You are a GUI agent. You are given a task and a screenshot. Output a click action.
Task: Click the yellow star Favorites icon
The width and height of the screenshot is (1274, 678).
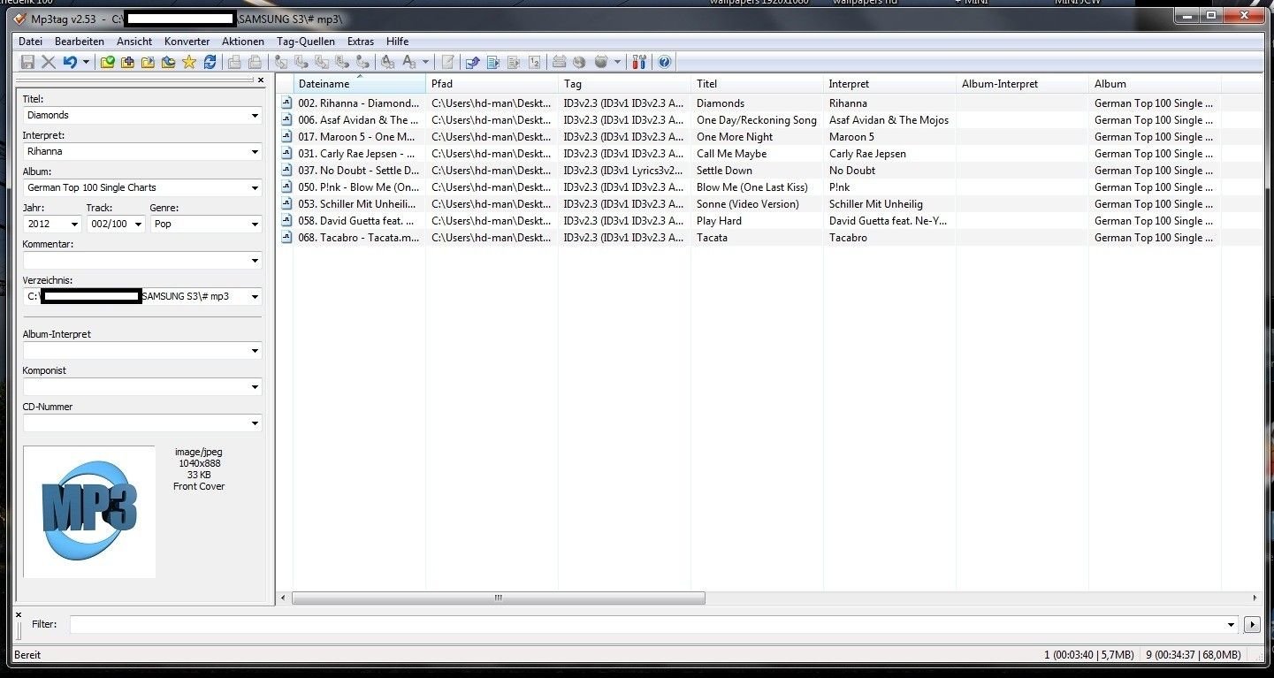[x=189, y=62]
